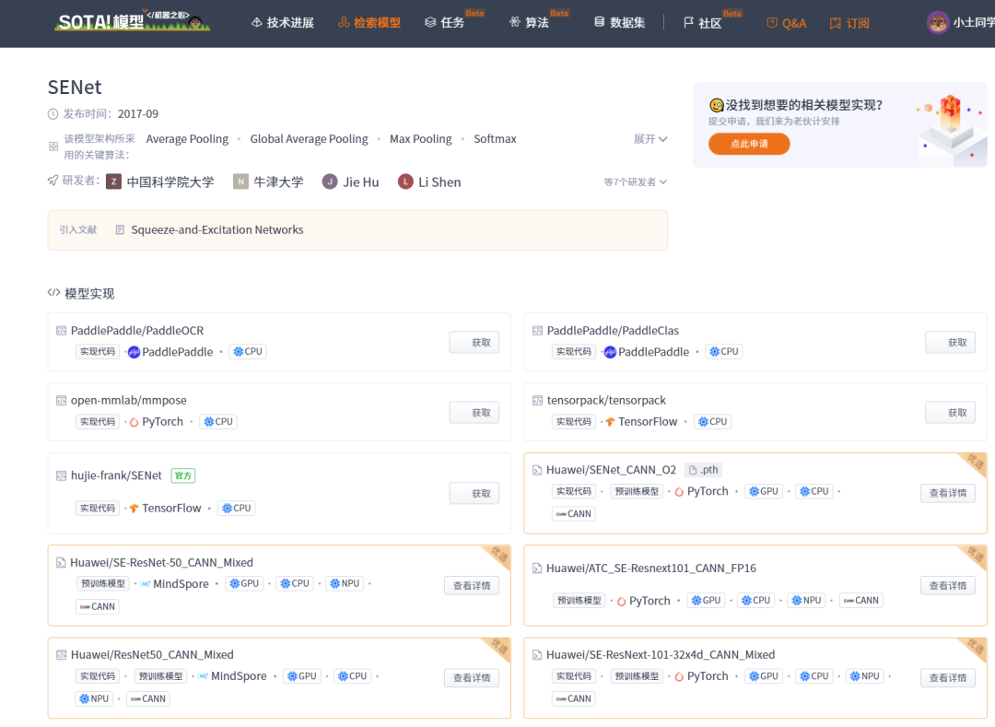Click 获取 for PaddlePaddle/PaddleOCR
Viewport: 995px width, 727px height.
[474, 343]
